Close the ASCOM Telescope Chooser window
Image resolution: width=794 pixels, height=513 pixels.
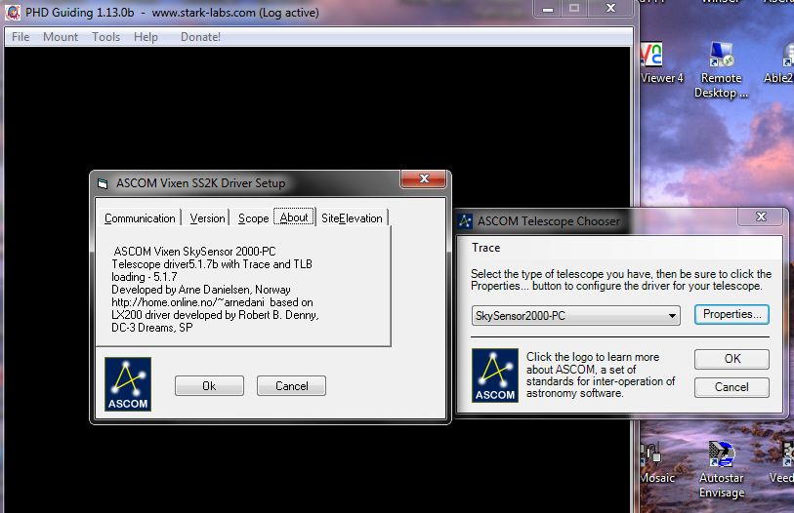pos(761,217)
